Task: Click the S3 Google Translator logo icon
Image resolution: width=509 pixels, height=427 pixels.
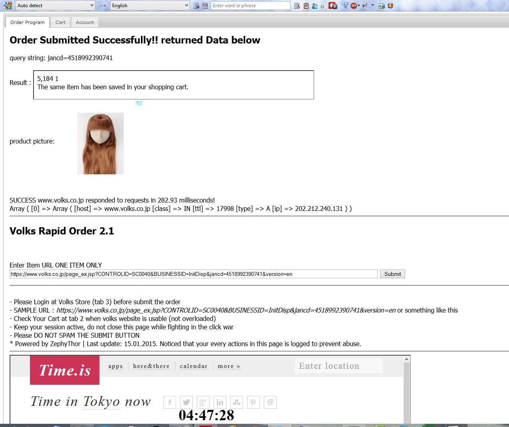Action: click(x=8, y=6)
